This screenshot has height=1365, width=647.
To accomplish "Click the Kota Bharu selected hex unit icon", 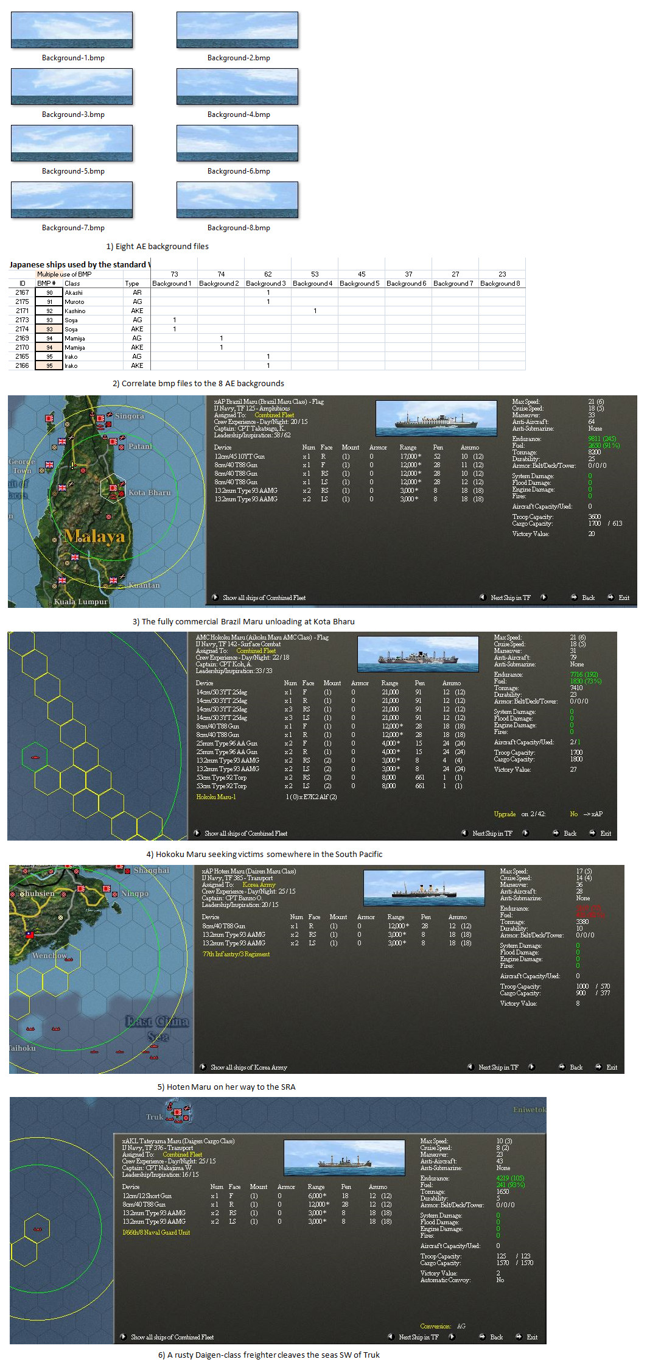I will point(113,488).
